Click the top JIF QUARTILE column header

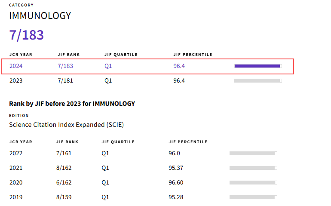click(121, 55)
